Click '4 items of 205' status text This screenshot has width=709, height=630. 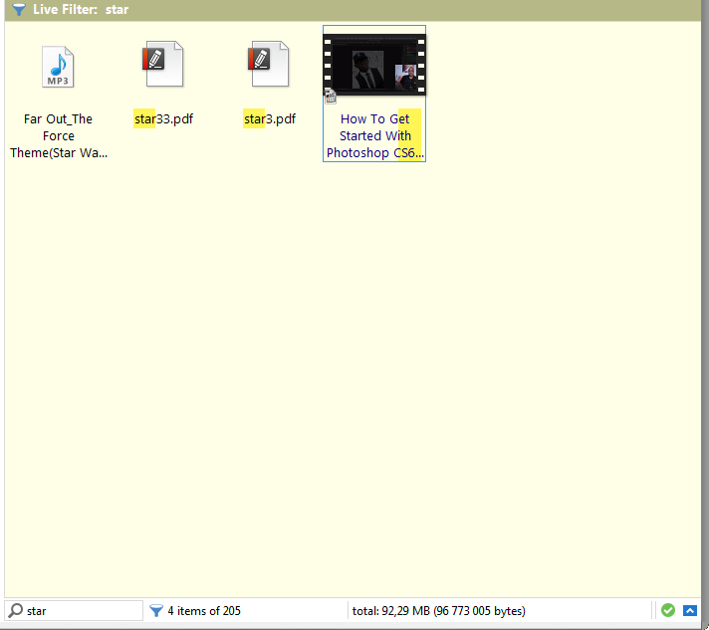coord(204,610)
